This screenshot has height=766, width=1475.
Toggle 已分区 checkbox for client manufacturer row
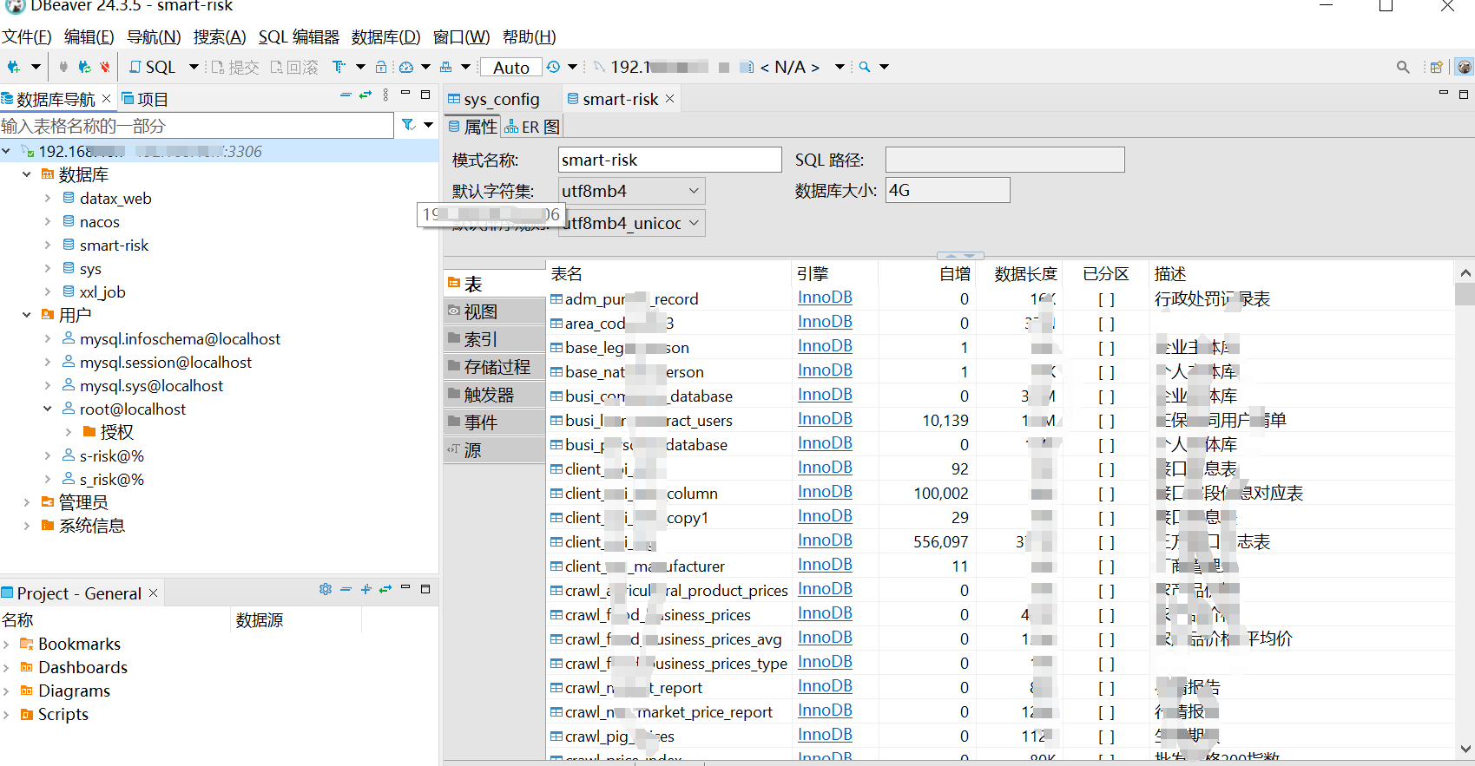pyautogui.click(x=1106, y=567)
